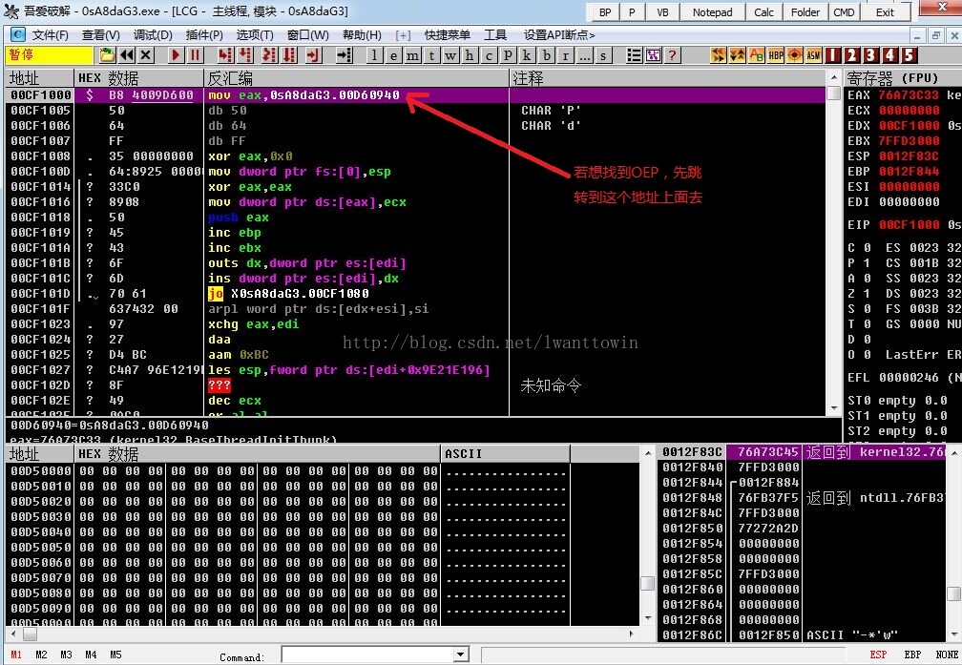Open memory map with the 'm' button
This screenshot has height=665, width=962.
(412, 55)
